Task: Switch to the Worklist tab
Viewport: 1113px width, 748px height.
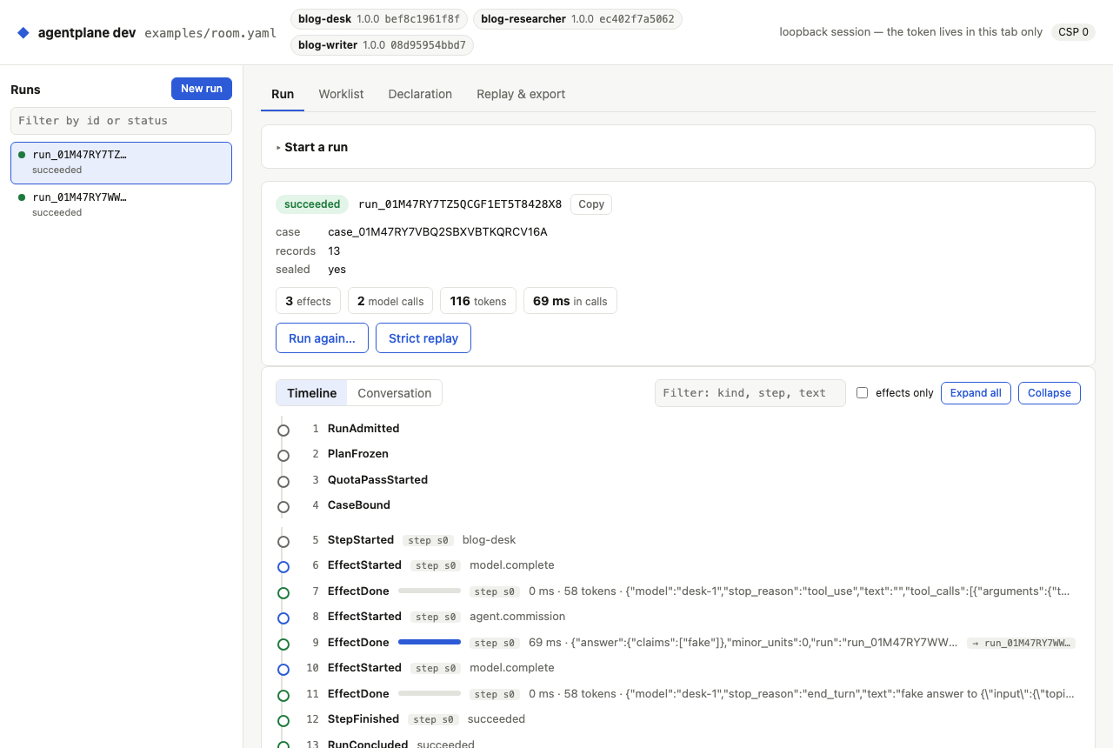Action: click(x=341, y=94)
